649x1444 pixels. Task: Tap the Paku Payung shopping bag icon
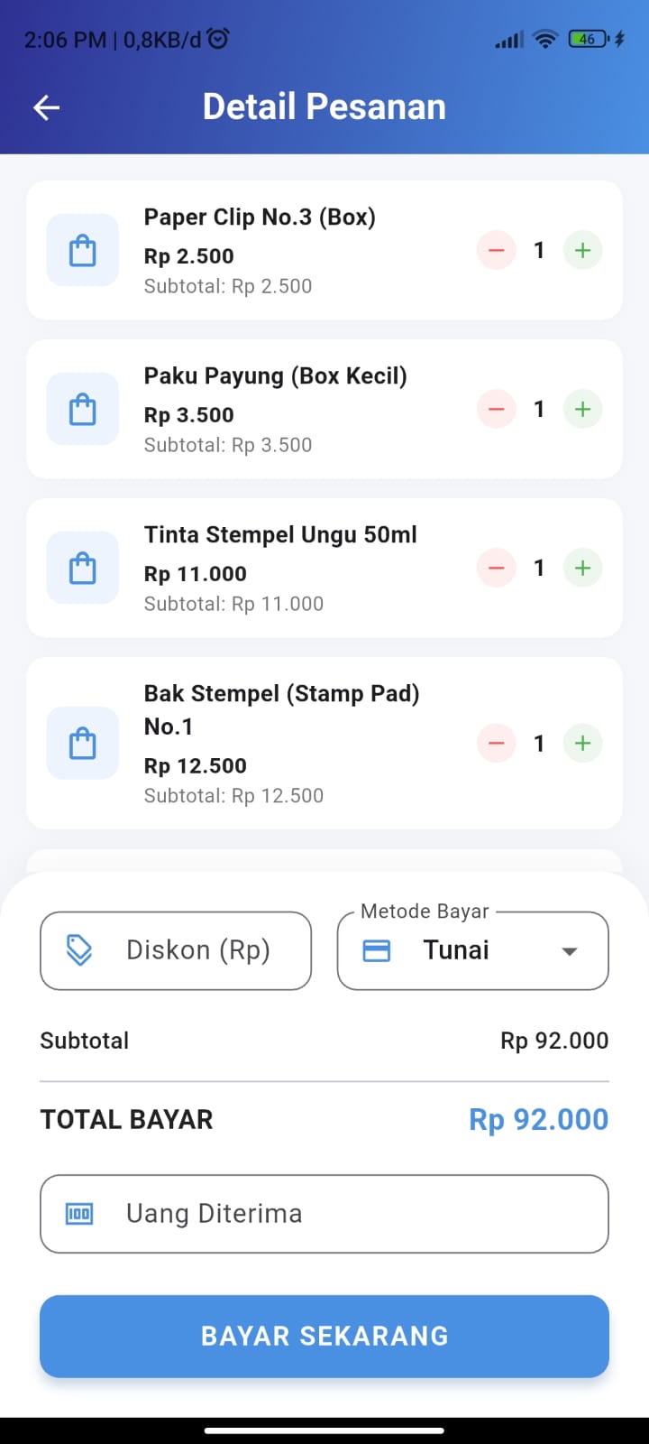coord(82,409)
